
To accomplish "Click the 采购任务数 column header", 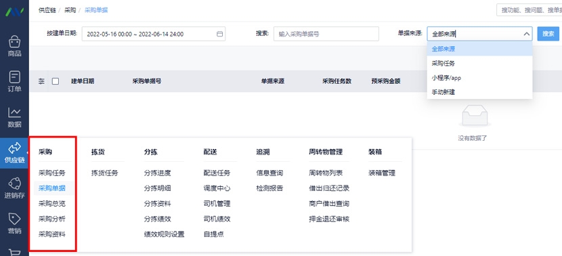I will click(x=337, y=81).
